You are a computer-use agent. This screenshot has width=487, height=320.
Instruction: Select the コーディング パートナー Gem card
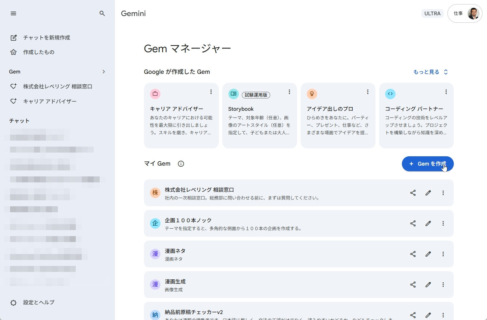[416, 116]
